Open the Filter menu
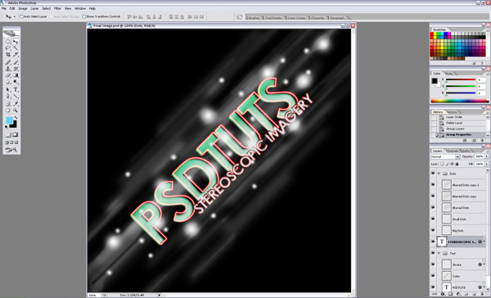 [57, 8]
